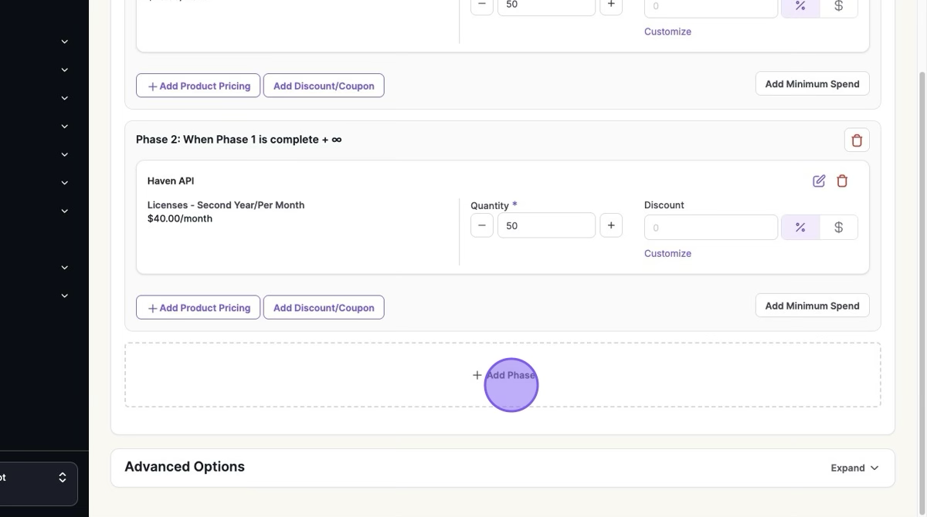Remove Haven API product with trash icon
The width and height of the screenshot is (927, 517).
coord(842,181)
